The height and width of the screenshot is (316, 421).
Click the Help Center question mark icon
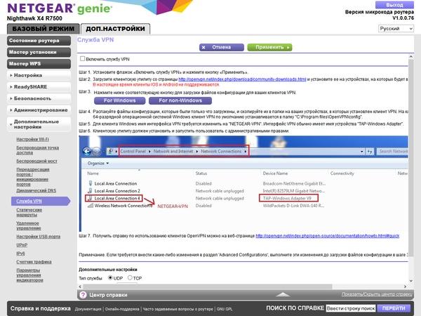pos(83,295)
